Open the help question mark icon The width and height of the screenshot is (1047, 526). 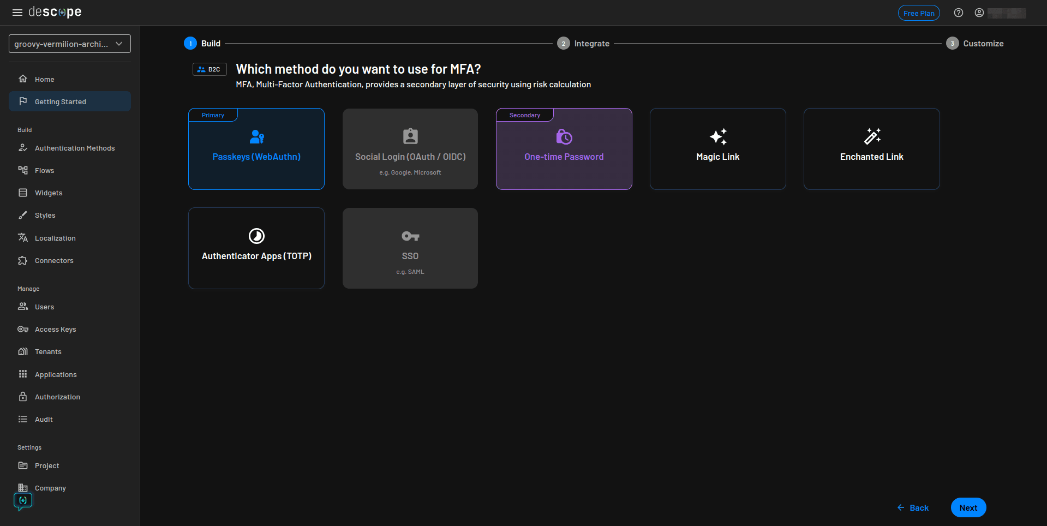coord(959,13)
